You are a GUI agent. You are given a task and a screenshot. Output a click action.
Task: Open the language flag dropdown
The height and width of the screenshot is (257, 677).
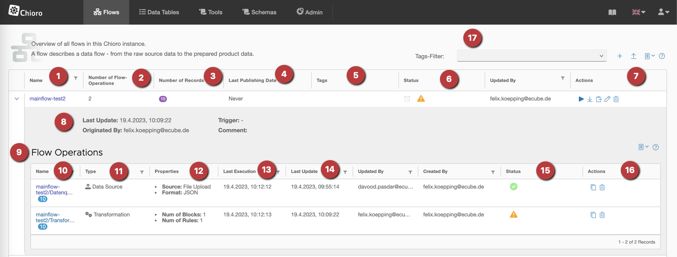click(638, 12)
